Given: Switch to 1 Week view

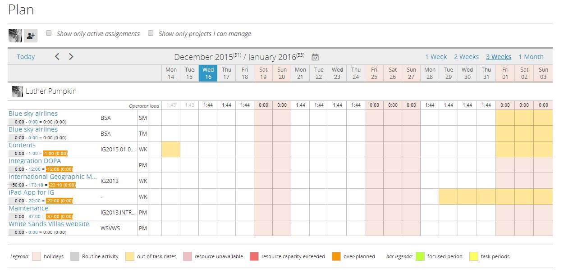Looking at the screenshot, I should tap(436, 57).
